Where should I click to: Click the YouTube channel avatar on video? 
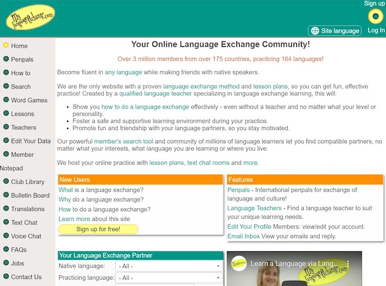pos(239,263)
